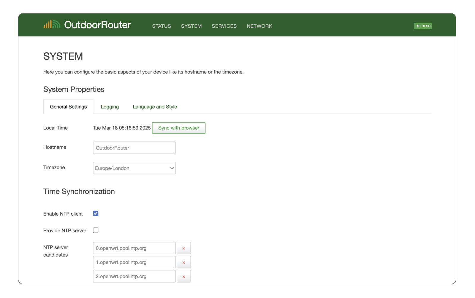Click into the 2.openwrt.pool.ntp.org text field

point(134,277)
